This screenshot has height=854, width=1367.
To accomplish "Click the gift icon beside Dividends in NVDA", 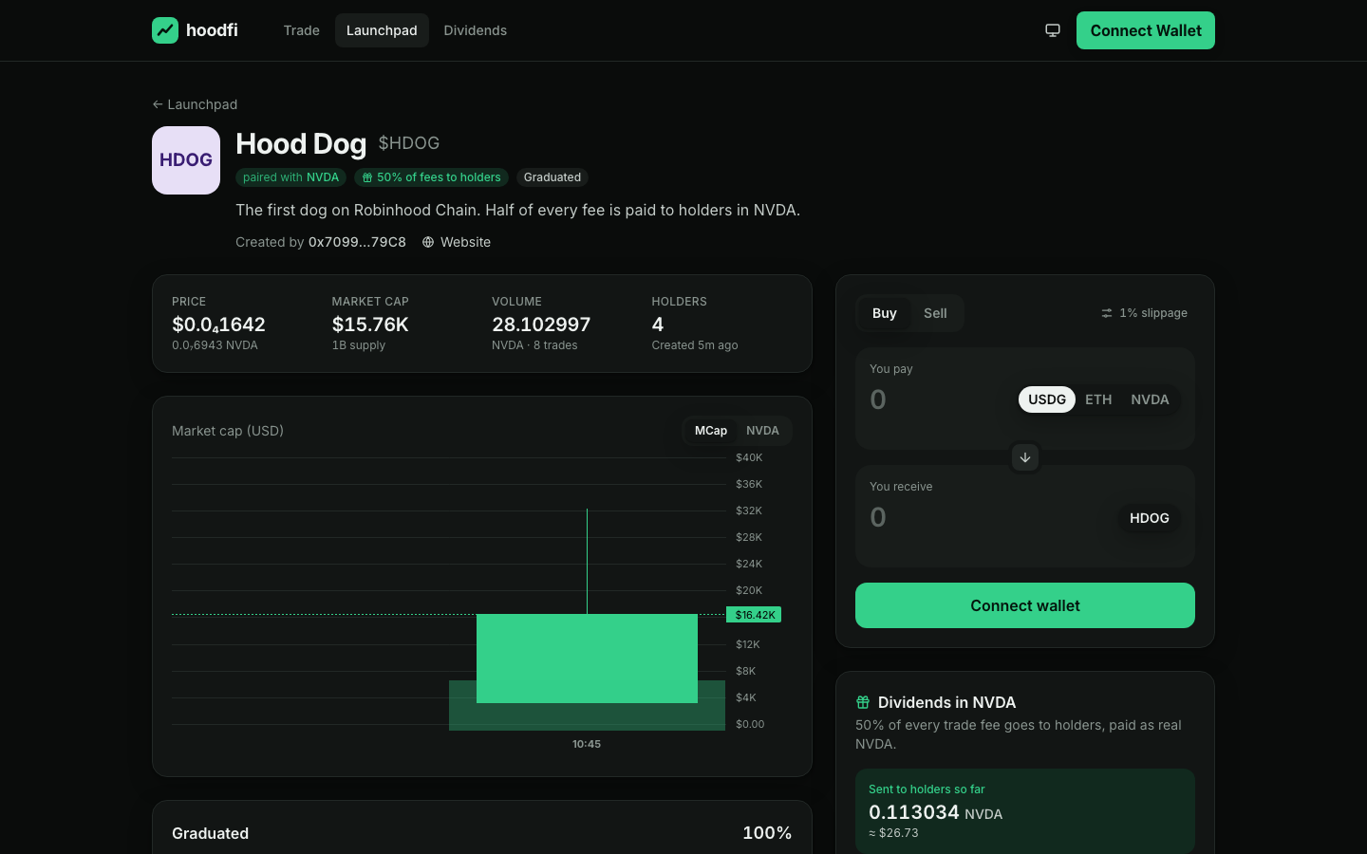I will point(863,702).
